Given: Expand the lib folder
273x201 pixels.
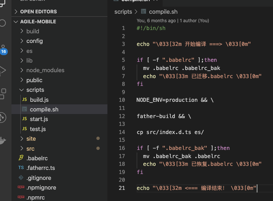Looking at the screenshot, I should [x=21, y=60].
